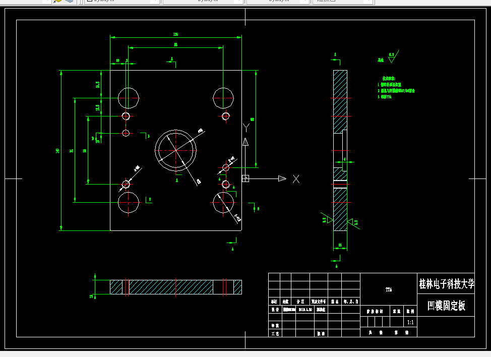Click the 1:1 scale value in title block
This screenshot has width=491, height=357.
tap(410, 322)
